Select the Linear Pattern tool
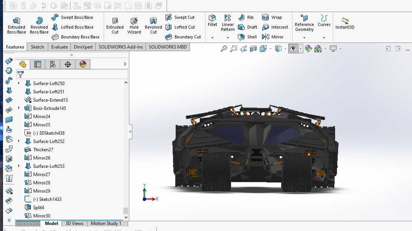Screen dimensions: 412x231 (228, 23)
